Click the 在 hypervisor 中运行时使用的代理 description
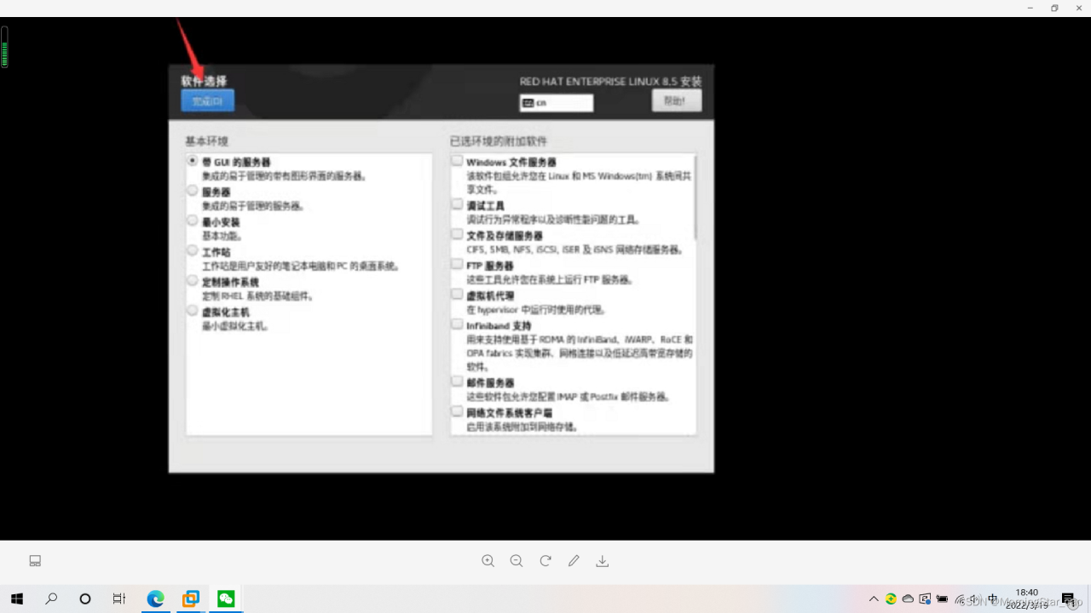The width and height of the screenshot is (1091, 613). click(x=536, y=310)
